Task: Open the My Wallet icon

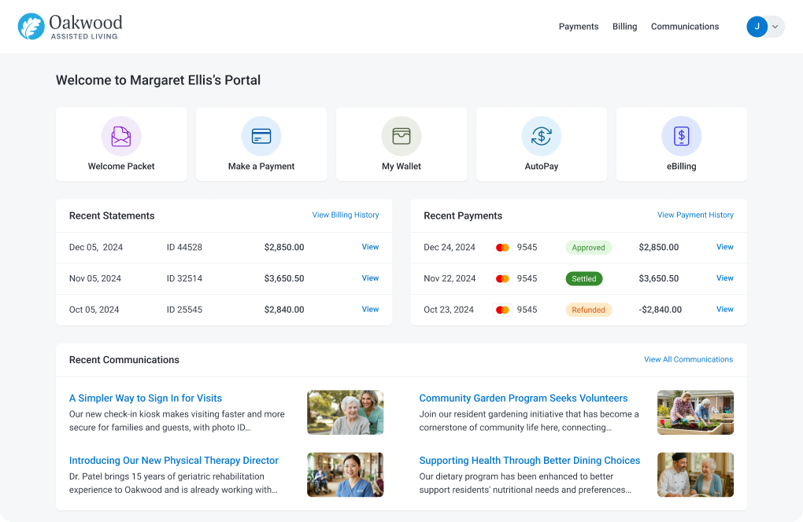Action: point(401,136)
